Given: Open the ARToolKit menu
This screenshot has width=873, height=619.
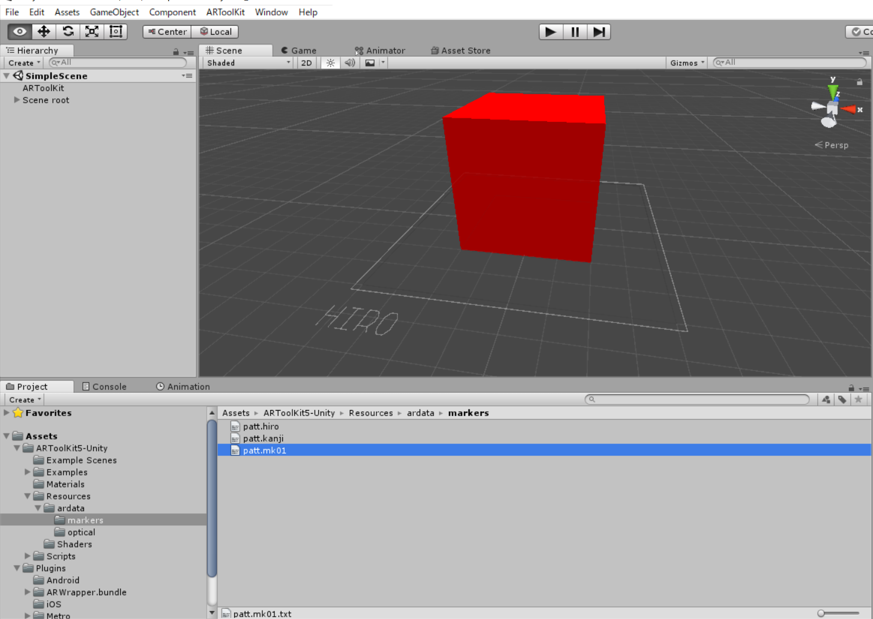Looking at the screenshot, I should (225, 12).
